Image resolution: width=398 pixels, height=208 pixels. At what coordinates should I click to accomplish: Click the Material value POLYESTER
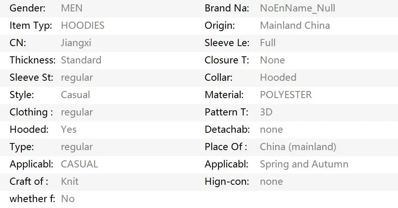point(286,95)
